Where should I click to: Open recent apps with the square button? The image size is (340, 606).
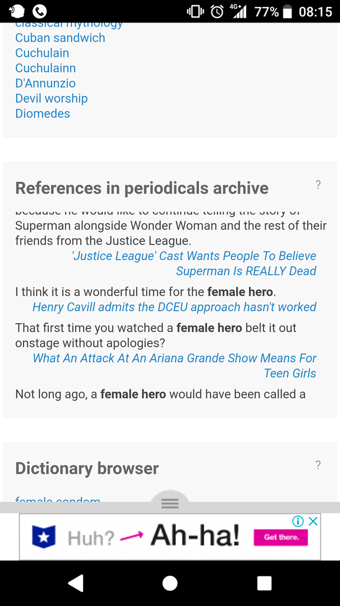pos(264,583)
